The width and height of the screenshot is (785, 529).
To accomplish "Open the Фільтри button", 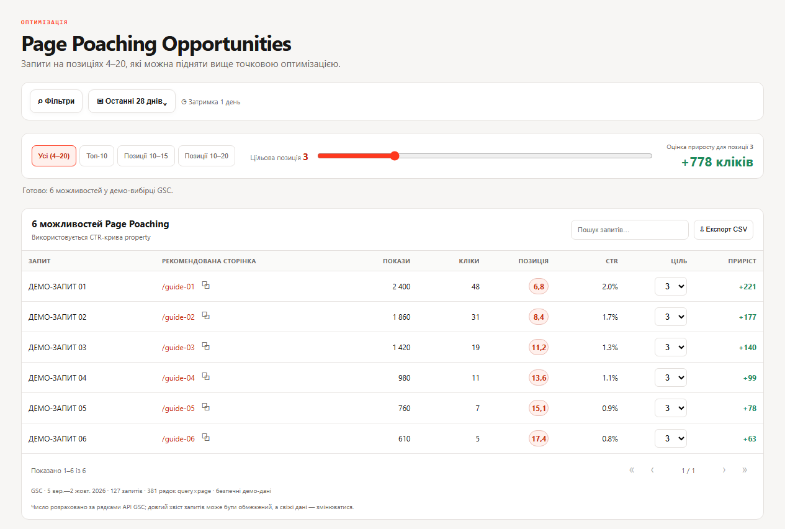I will [56, 101].
